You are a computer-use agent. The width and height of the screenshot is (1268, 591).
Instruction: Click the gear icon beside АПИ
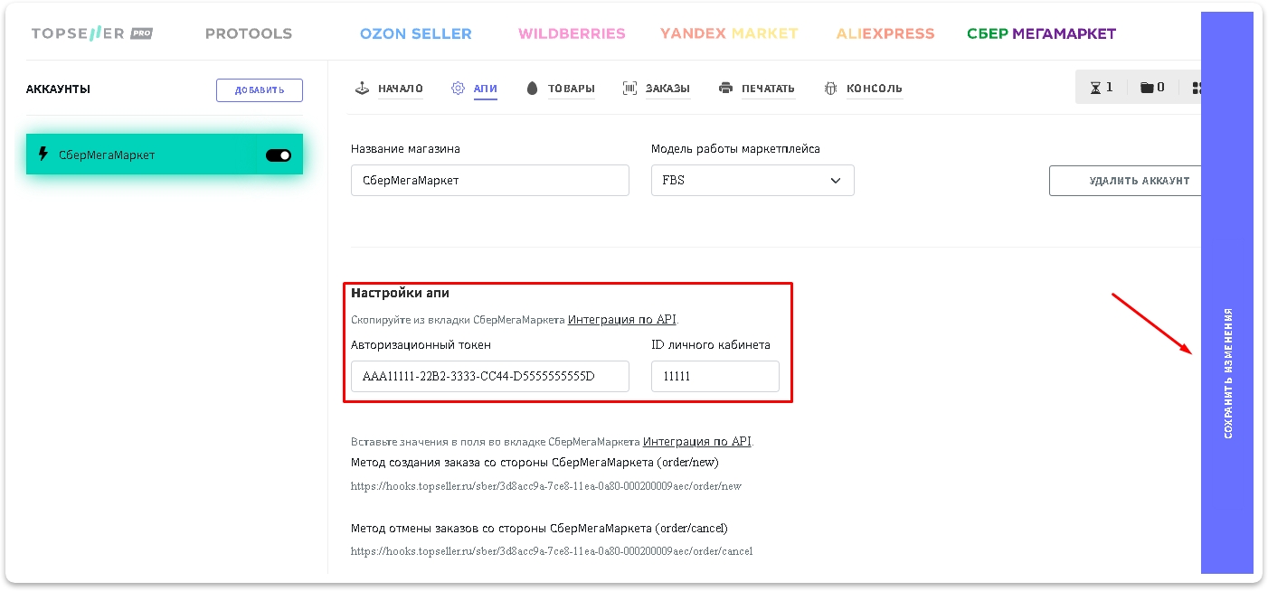pyautogui.click(x=458, y=89)
